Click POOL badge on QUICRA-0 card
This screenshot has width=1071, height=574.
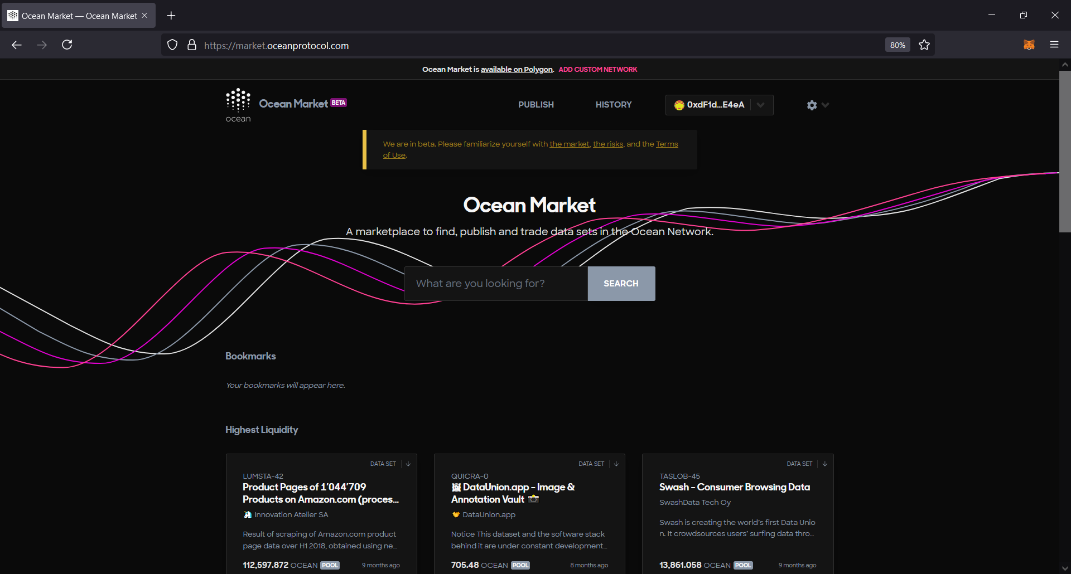[x=520, y=565]
